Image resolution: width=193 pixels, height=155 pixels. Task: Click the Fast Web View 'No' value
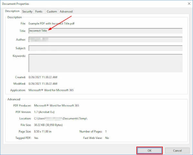pos(107,138)
